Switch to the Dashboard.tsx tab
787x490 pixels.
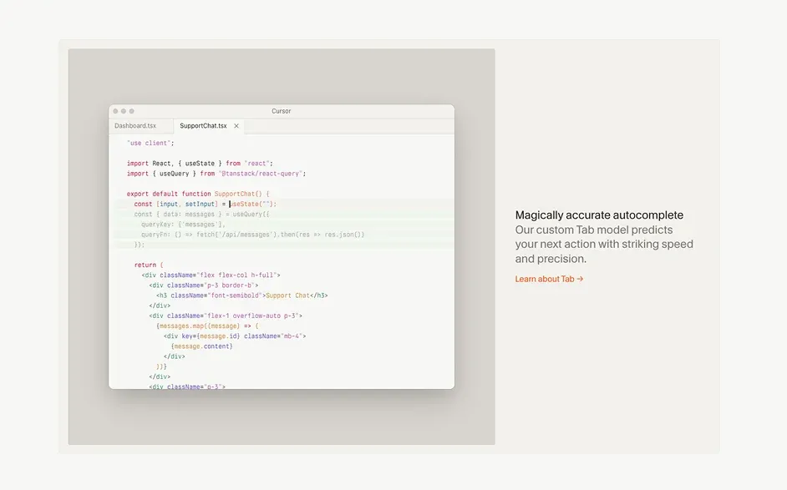click(135, 126)
